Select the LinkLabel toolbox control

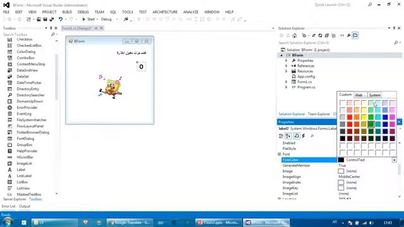pos(24,176)
